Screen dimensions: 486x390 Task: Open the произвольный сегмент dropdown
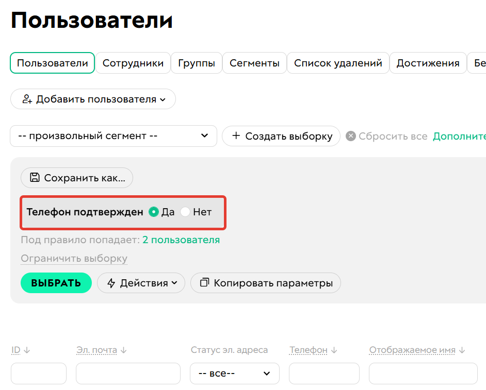114,135
